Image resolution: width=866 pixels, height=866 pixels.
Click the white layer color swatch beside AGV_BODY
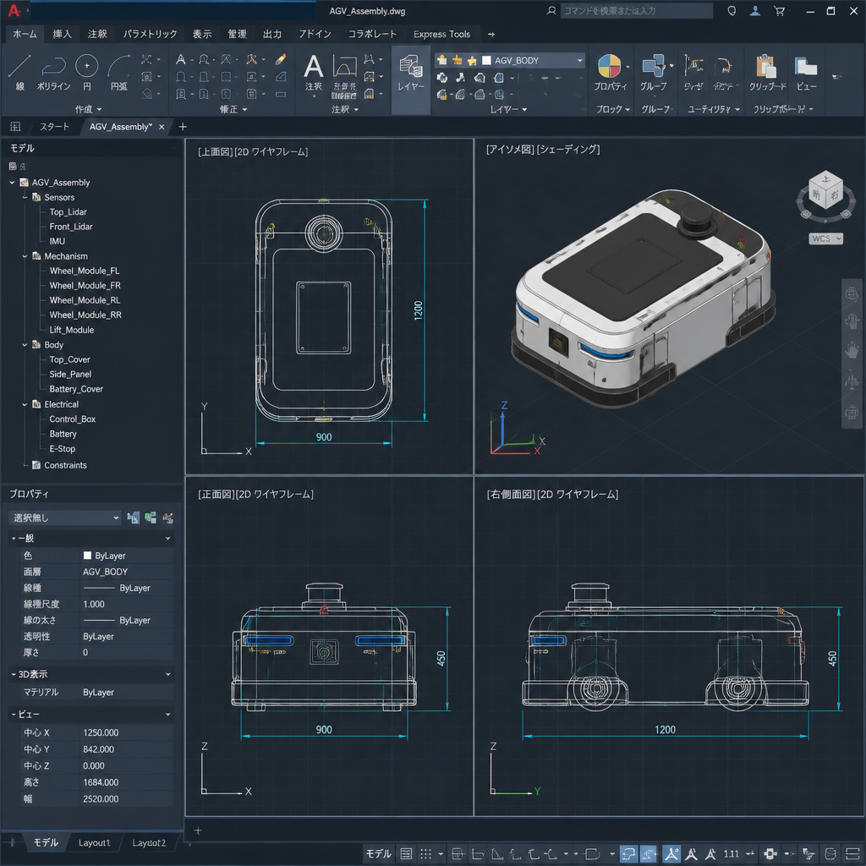click(x=486, y=60)
